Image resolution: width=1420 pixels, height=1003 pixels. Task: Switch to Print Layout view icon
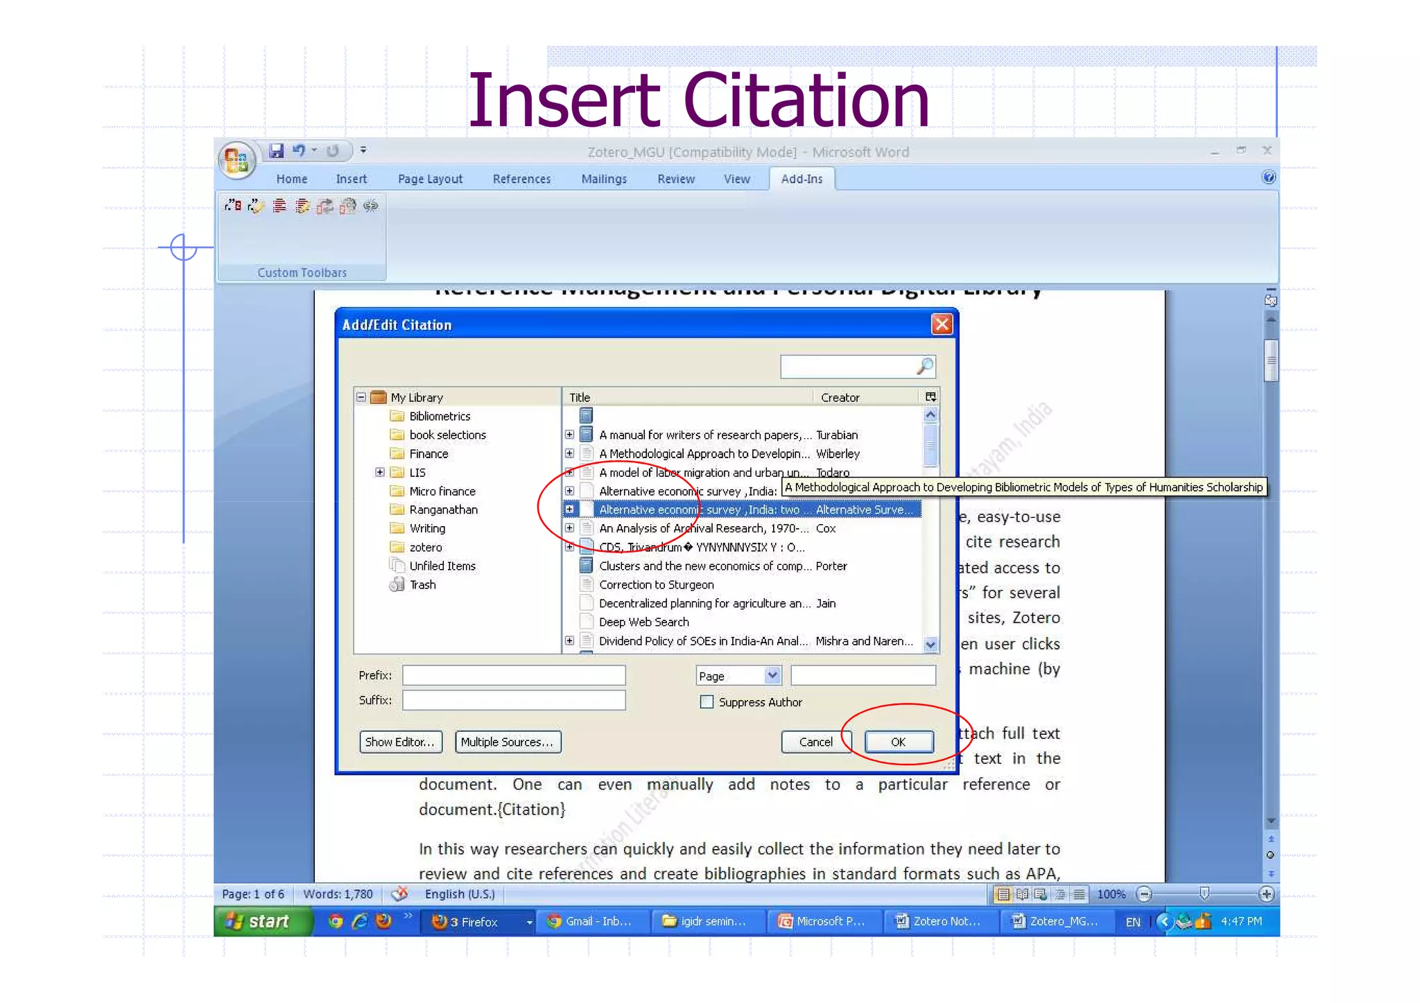(x=1003, y=894)
